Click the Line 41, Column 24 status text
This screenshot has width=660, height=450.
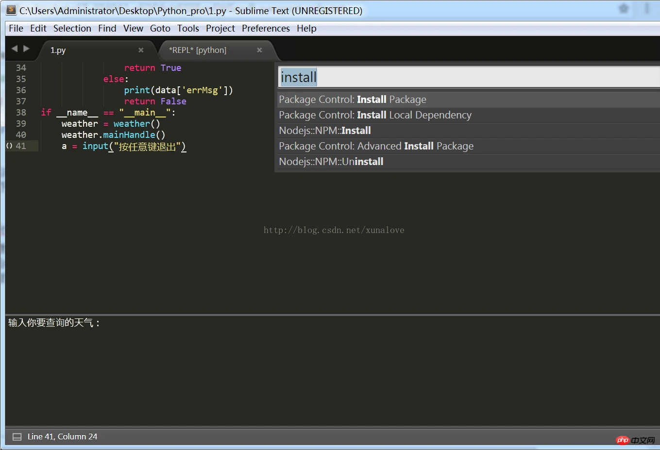(x=62, y=436)
